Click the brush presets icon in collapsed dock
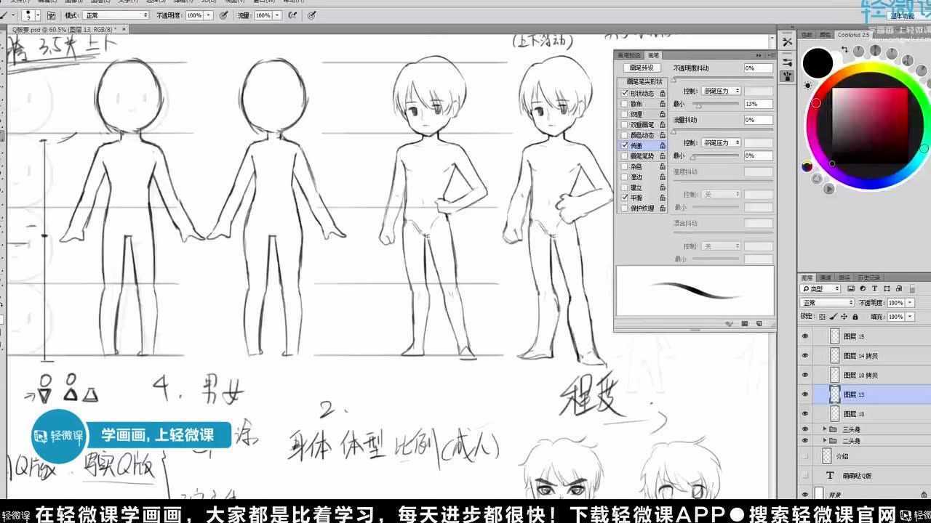 point(788,61)
